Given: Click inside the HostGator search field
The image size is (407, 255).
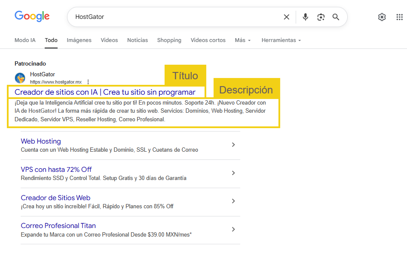Looking at the screenshot, I should point(172,17).
